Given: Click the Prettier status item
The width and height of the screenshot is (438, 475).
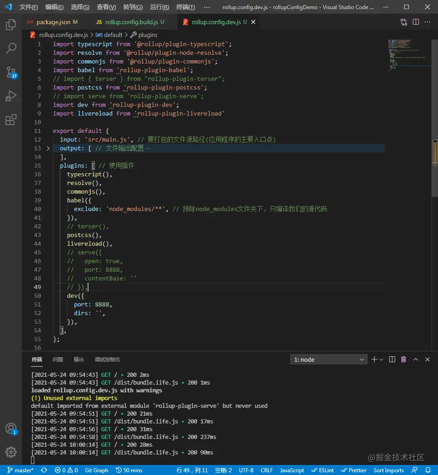Looking at the screenshot, I should [x=354, y=470].
